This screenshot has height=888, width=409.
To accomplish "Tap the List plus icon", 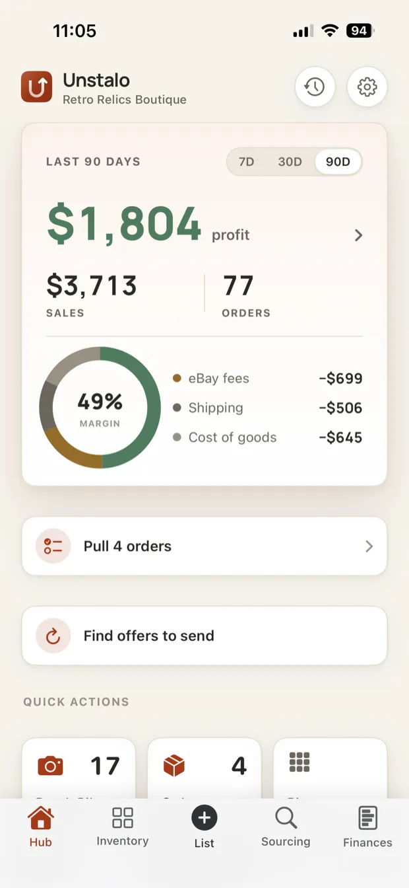I will [204, 818].
